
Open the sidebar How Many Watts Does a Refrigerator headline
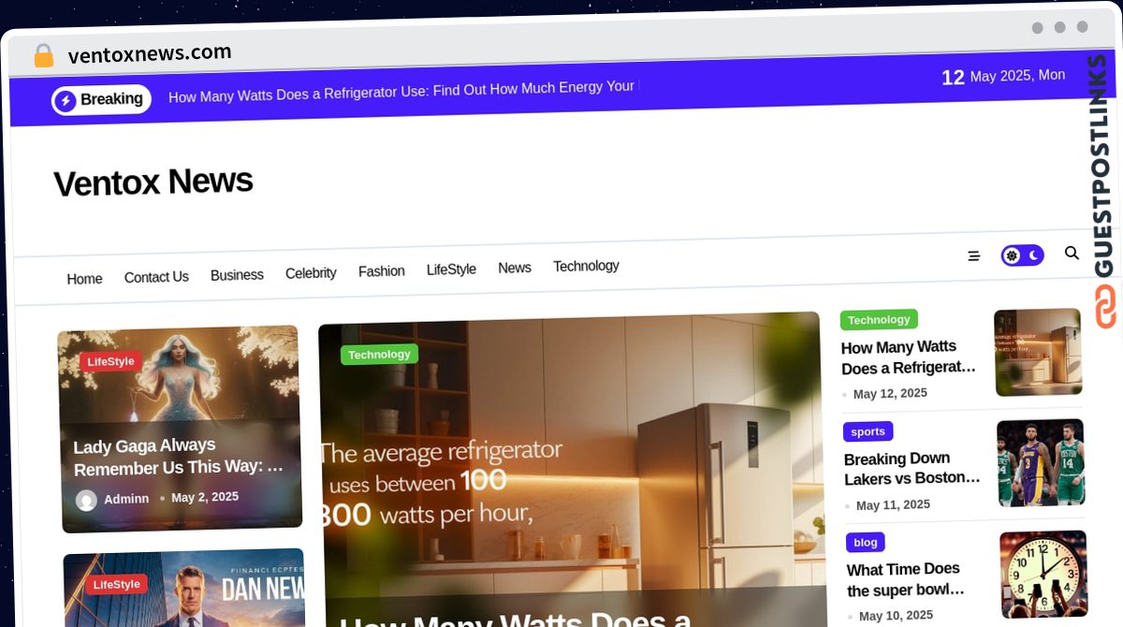[x=909, y=357]
